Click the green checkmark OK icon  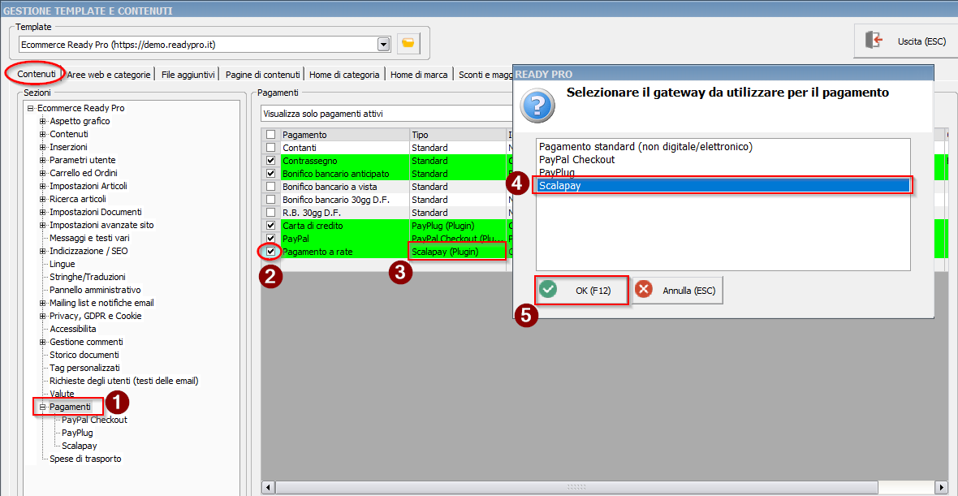[x=549, y=290]
